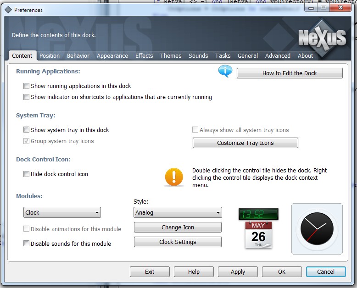Select the Content tab

click(x=22, y=56)
